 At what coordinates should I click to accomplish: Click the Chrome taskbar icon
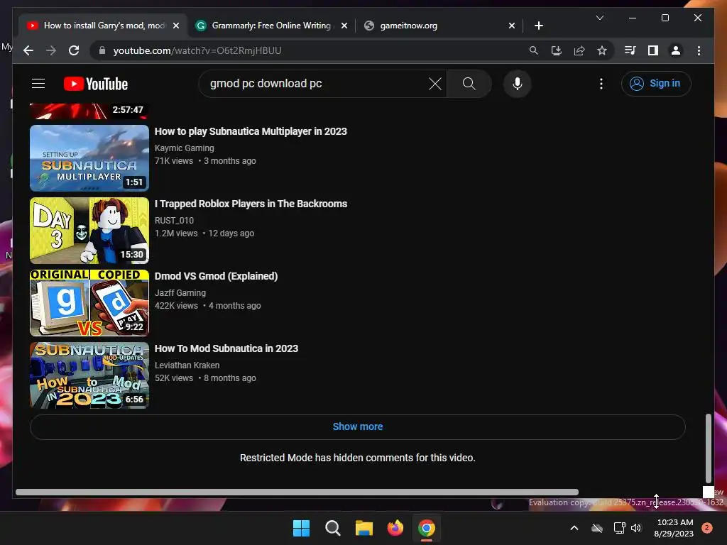pos(427,528)
